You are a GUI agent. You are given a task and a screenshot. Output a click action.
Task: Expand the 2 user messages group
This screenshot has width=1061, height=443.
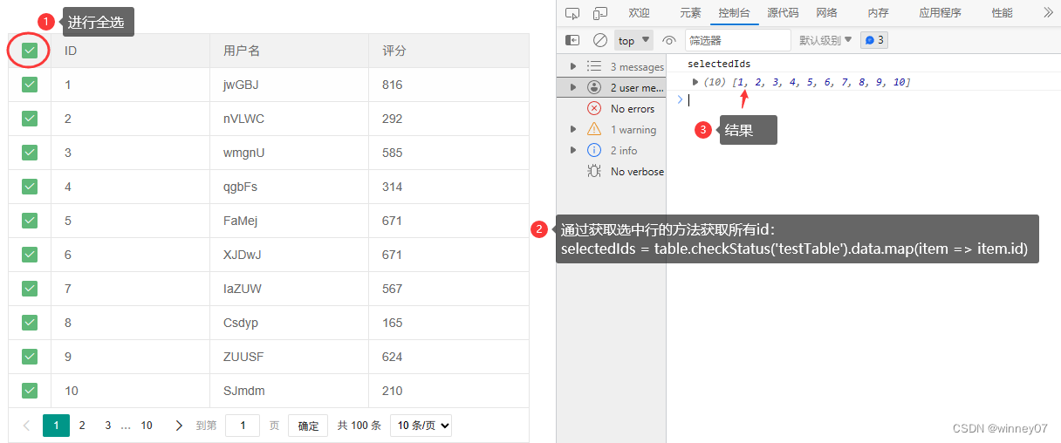click(573, 87)
